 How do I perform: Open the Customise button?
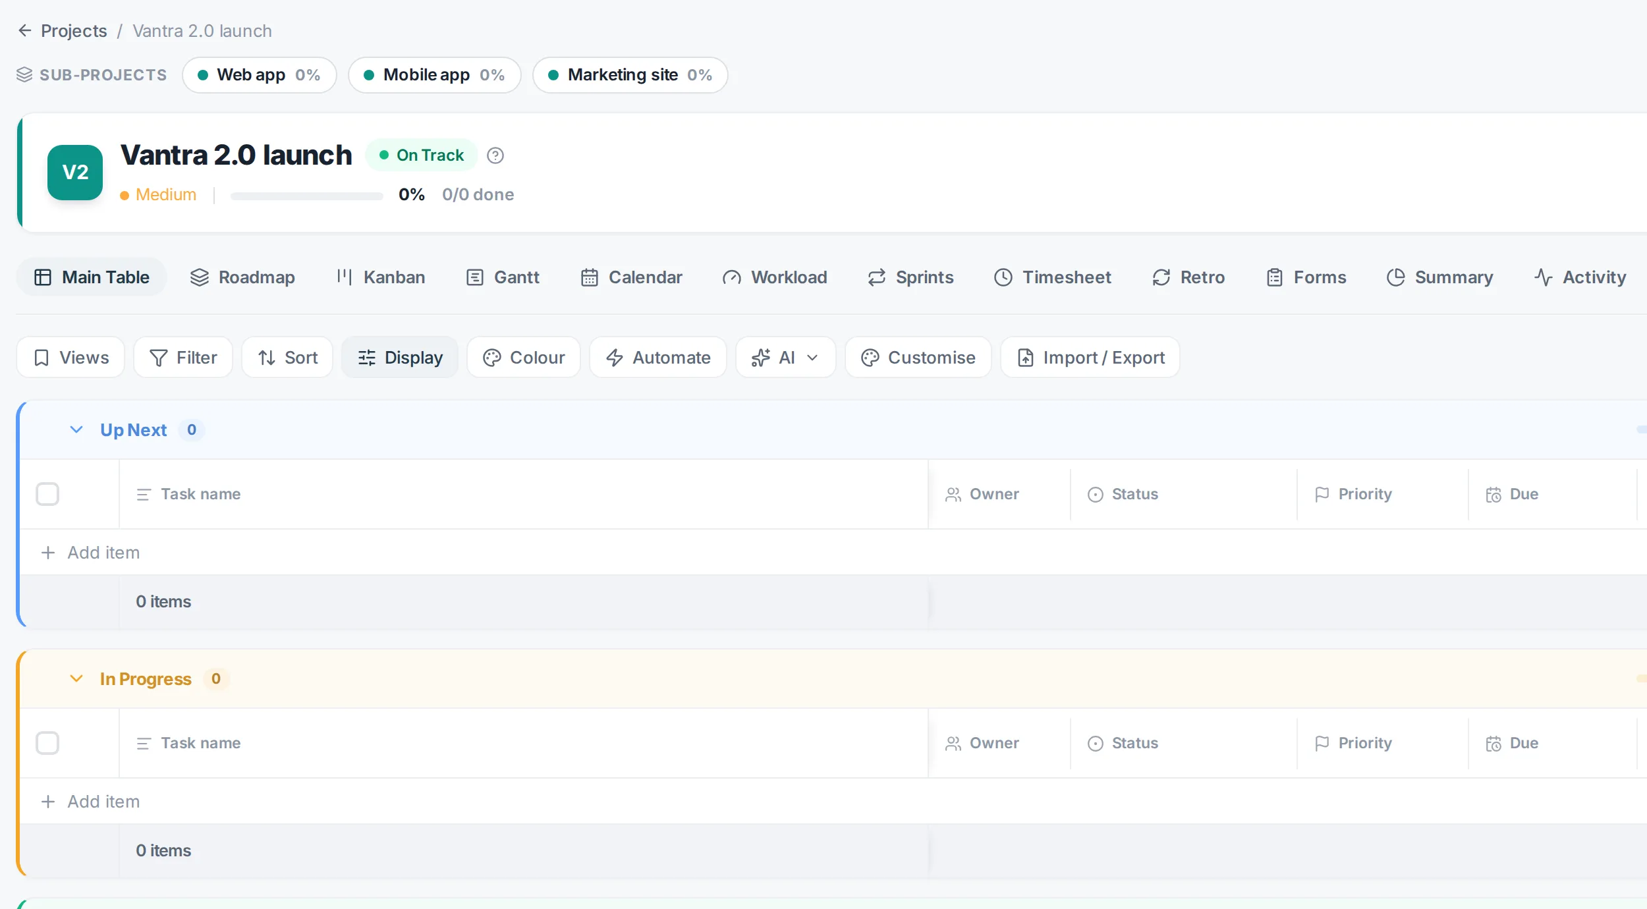tap(918, 357)
